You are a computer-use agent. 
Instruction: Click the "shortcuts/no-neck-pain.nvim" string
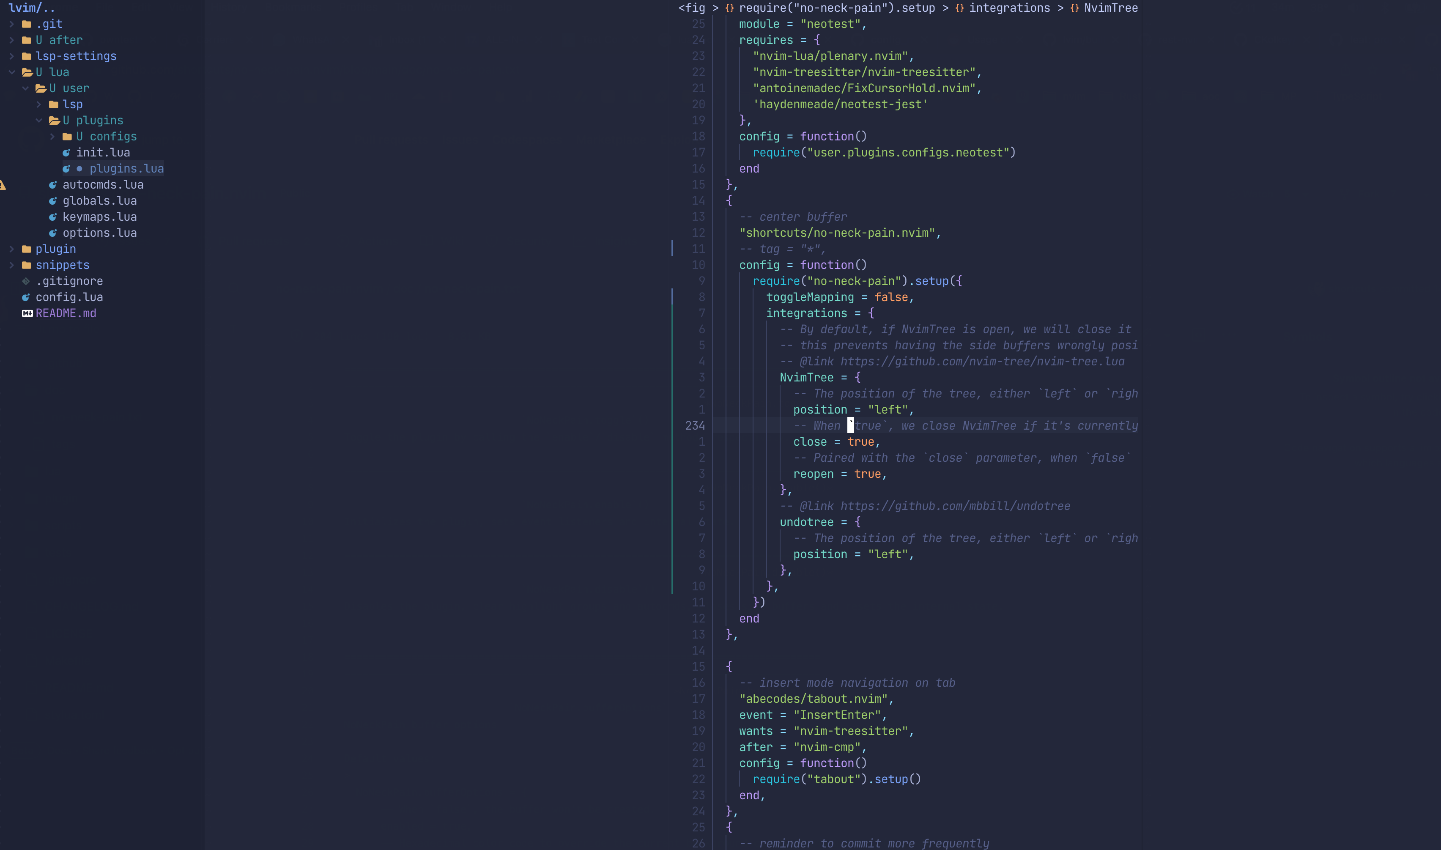[837, 233]
